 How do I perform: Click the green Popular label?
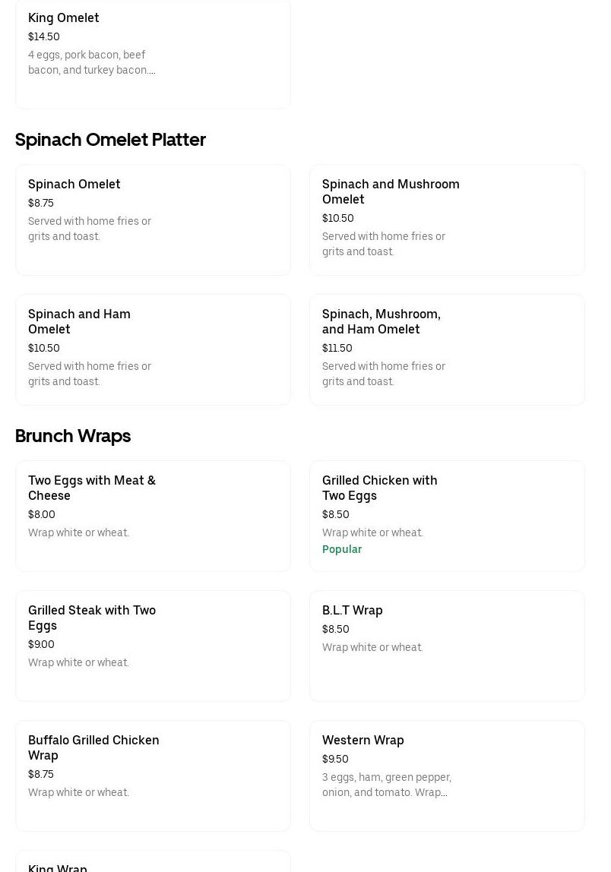(x=342, y=549)
